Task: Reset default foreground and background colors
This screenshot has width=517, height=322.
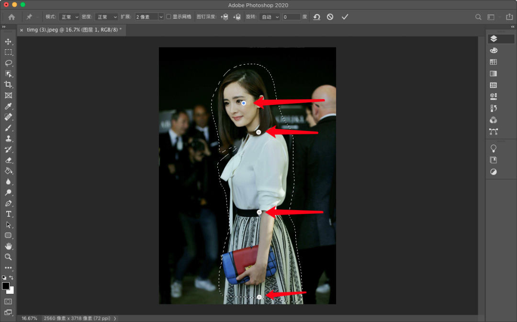Action: (x=4, y=278)
